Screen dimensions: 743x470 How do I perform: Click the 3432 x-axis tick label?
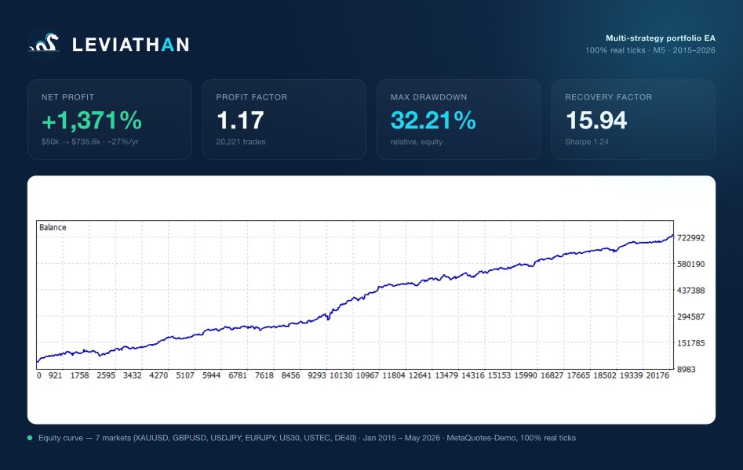point(133,375)
